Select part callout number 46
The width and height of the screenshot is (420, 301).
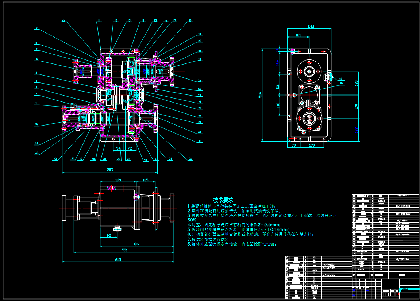tap(341, 83)
